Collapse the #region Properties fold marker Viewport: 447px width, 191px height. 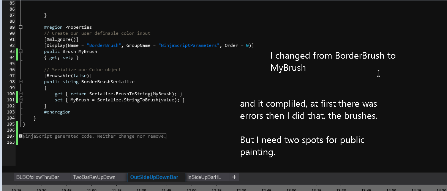point(21,27)
